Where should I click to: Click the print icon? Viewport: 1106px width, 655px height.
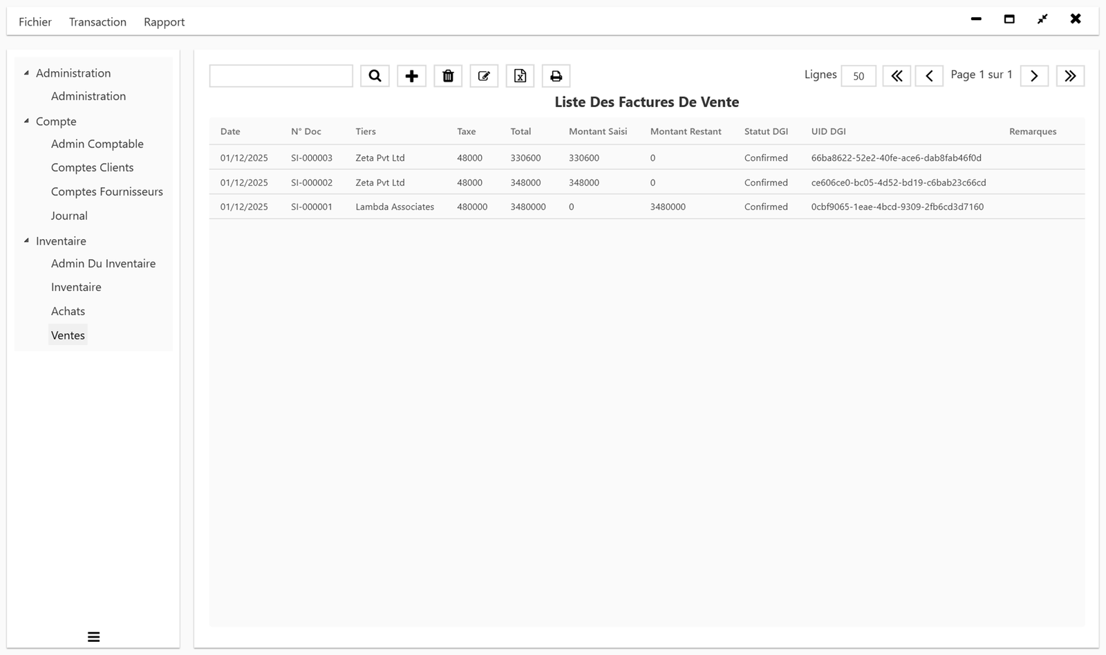coord(556,75)
